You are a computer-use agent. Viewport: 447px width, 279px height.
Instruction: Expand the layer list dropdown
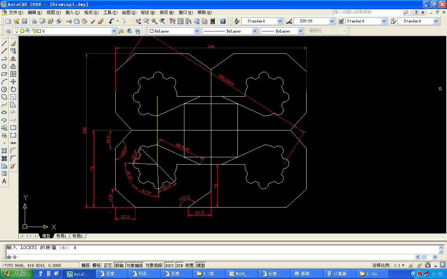(114, 31)
